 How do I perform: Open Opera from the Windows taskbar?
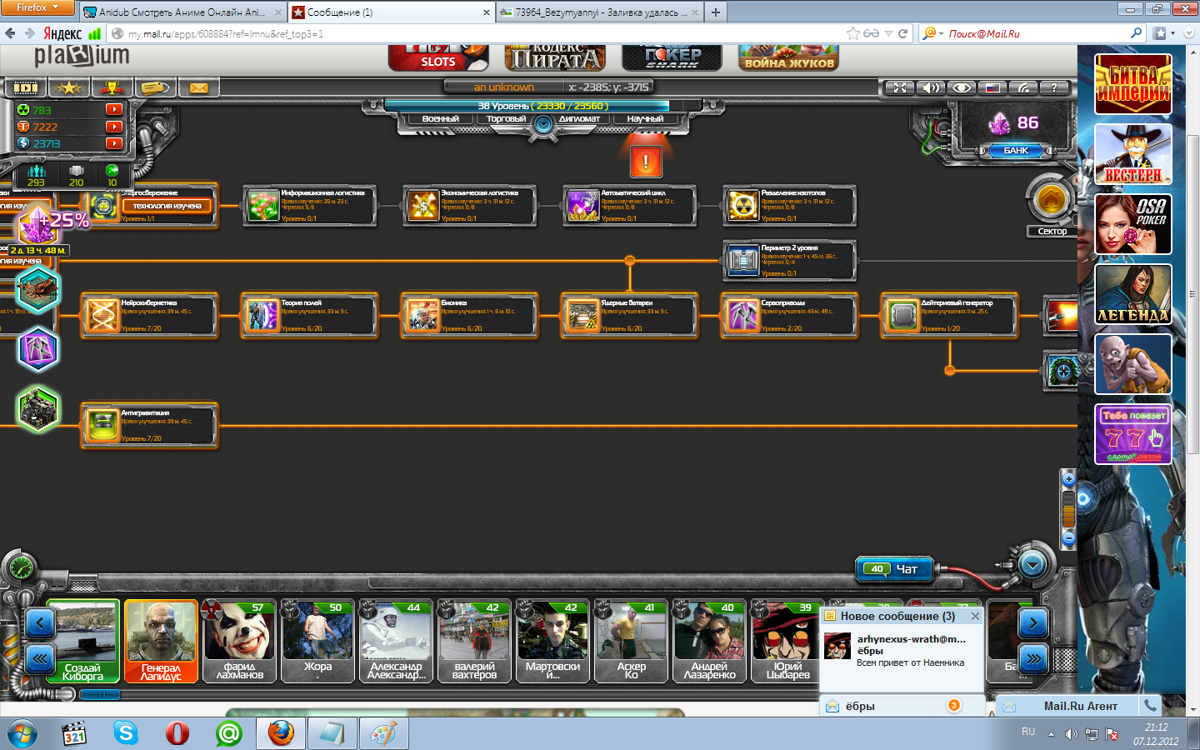pos(177,733)
